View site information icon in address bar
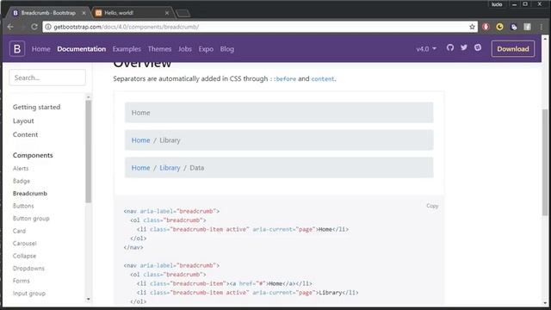 (x=48, y=27)
